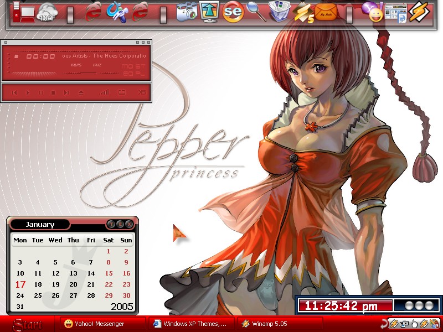Image resolution: width=443 pixels, height=332 pixels.
Task: Open the weather widget showing 10°F
Action: [x=47, y=12]
